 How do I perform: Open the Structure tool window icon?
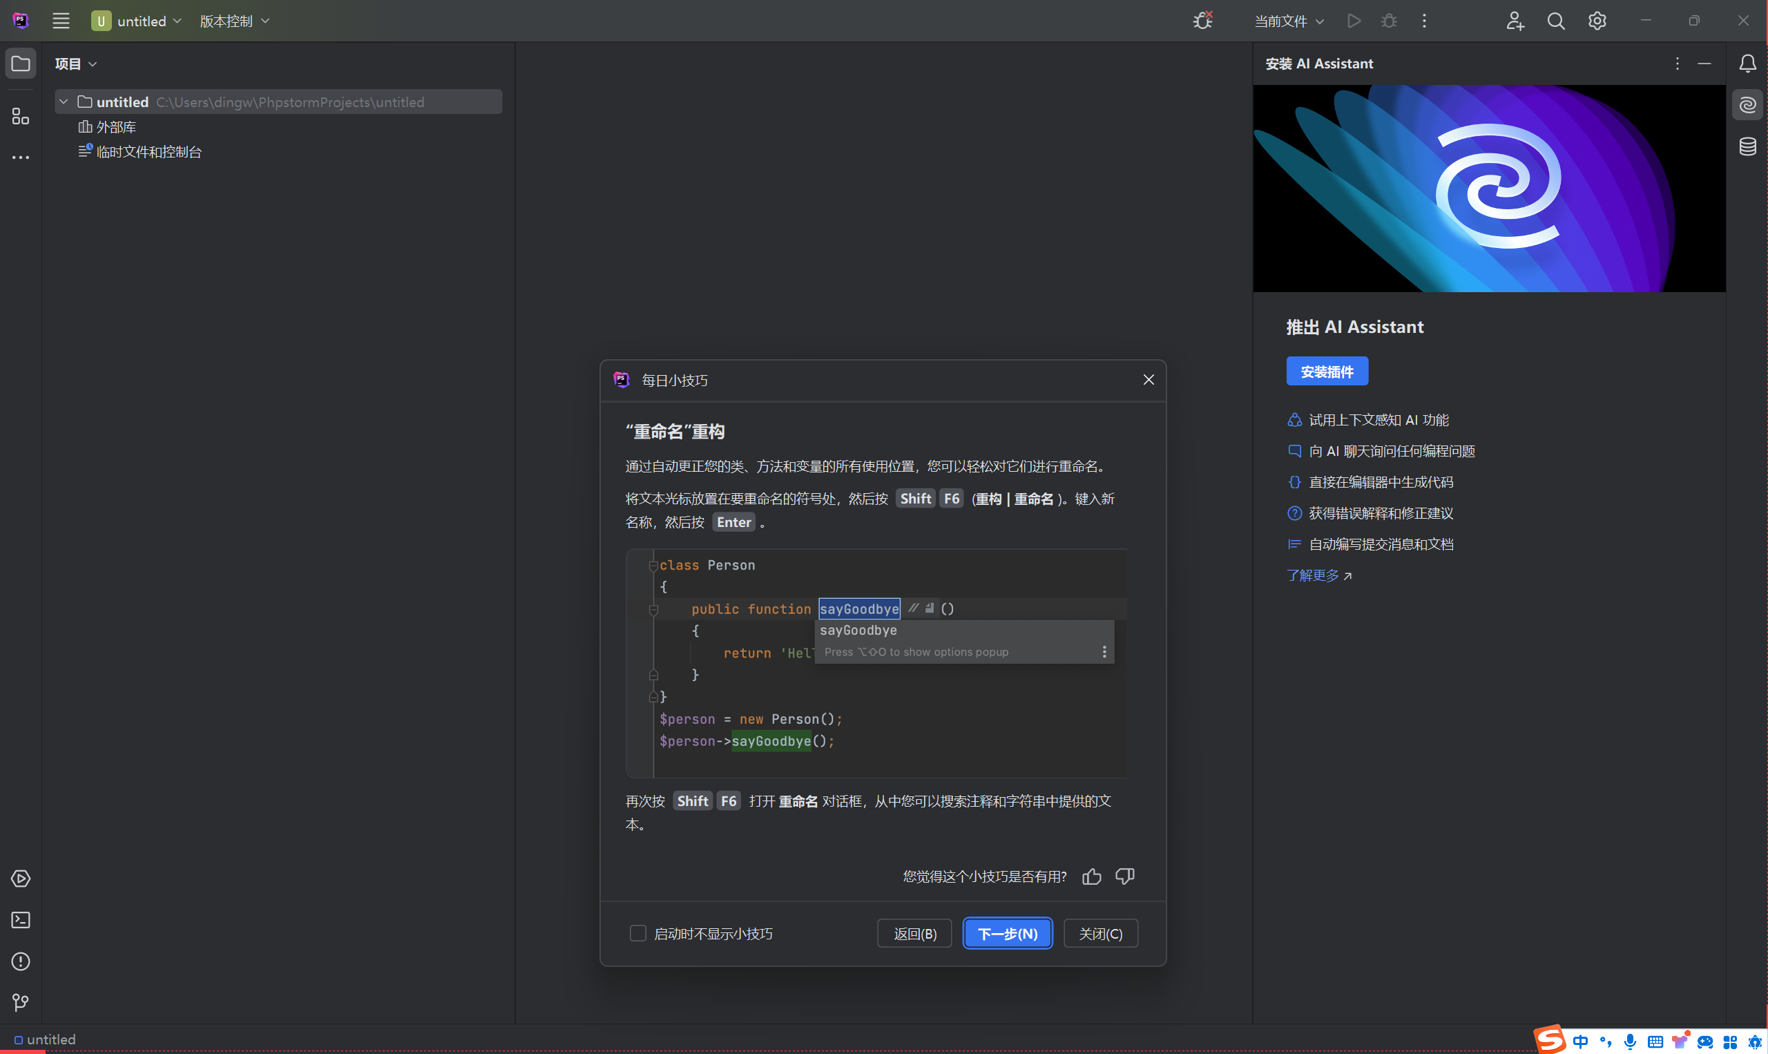click(21, 116)
